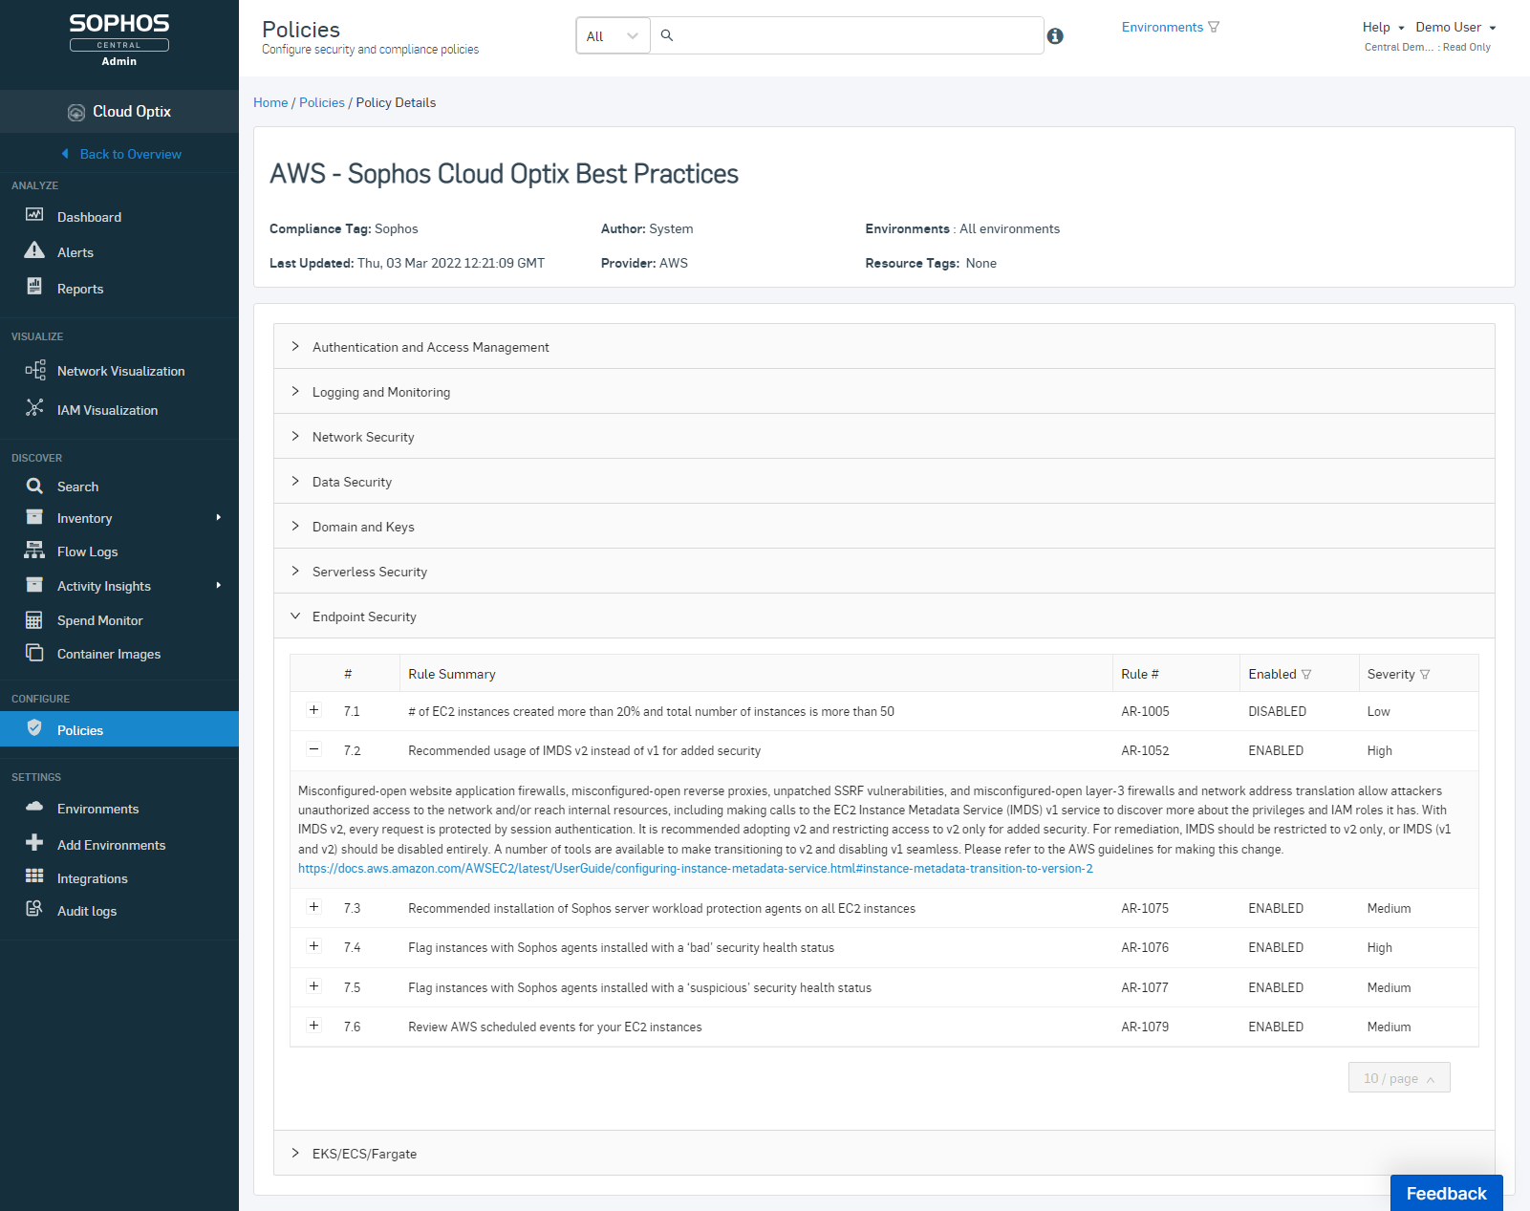Screen dimensions: 1530x1211
Task: Click the Integrations grid icon
Action: click(x=34, y=876)
